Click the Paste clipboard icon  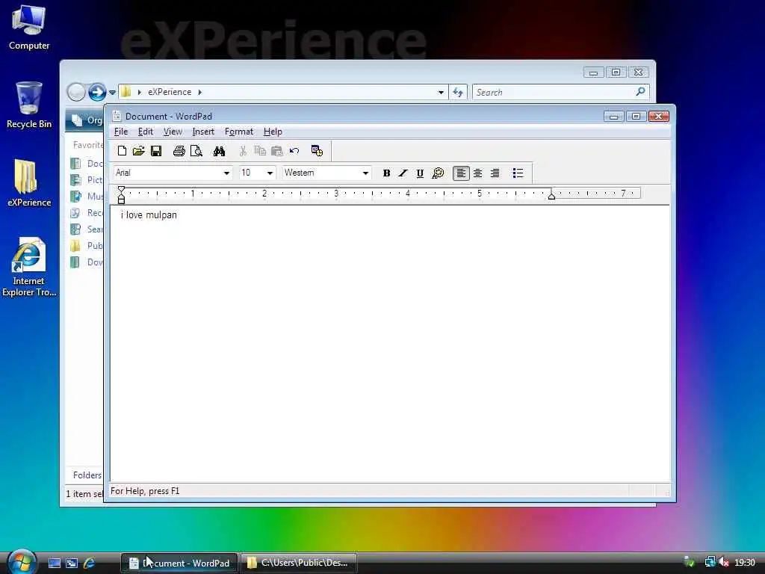(x=277, y=151)
